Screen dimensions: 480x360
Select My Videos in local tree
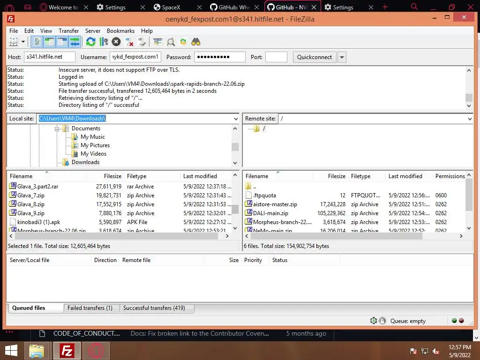coord(93,154)
